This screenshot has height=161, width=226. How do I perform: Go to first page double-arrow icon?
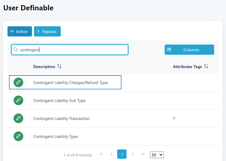(x=101, y=154)
